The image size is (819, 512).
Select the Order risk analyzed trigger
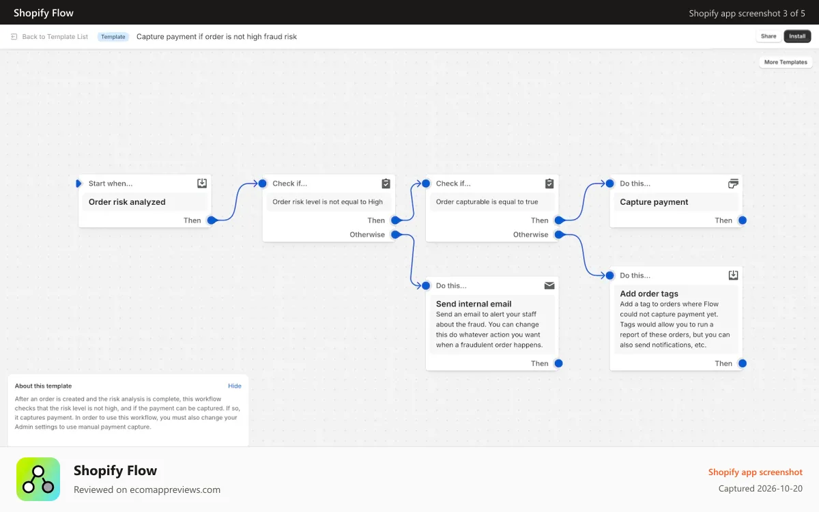[x=145, y=202]
